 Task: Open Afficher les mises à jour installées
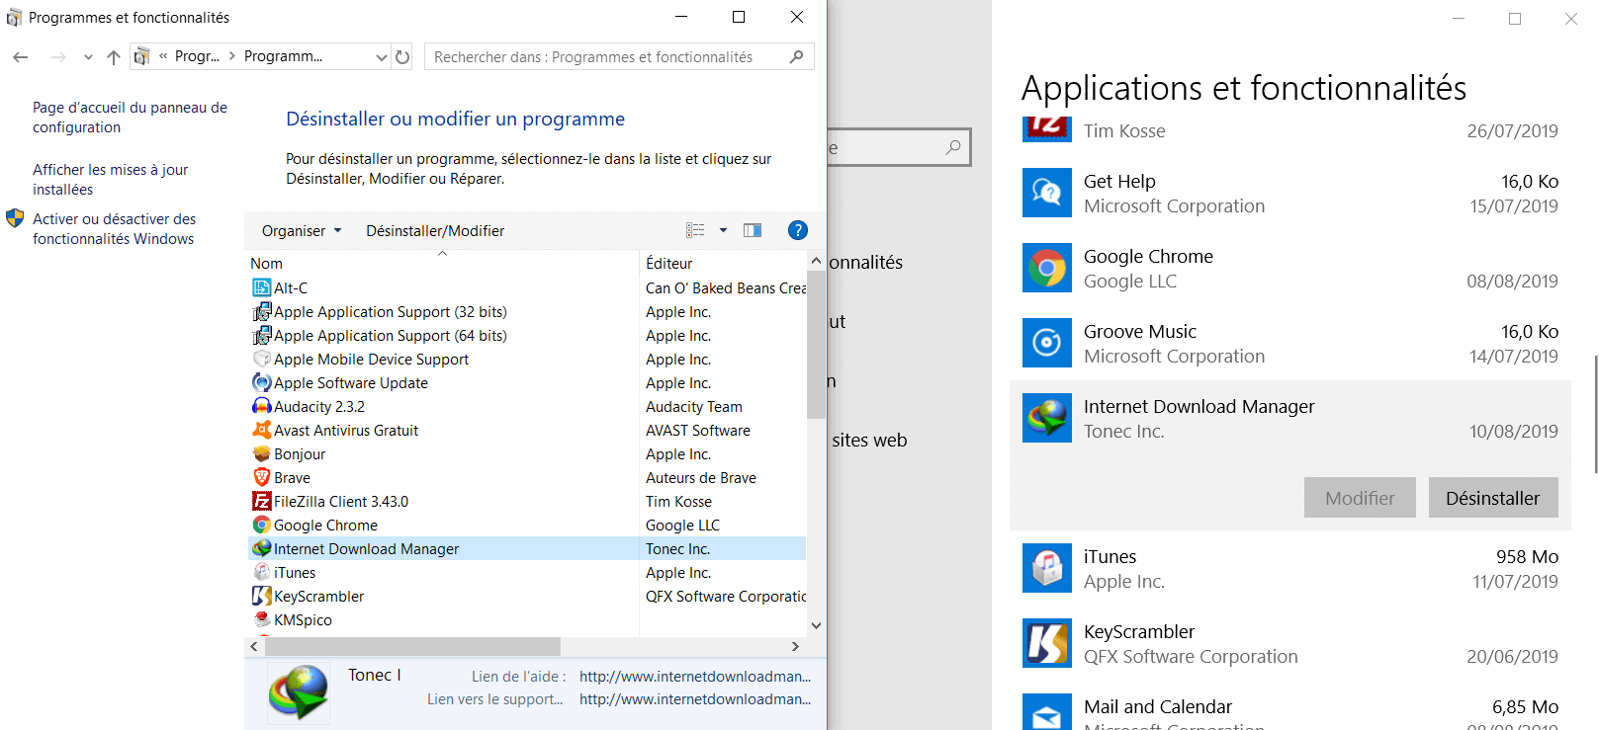(110, 180)
